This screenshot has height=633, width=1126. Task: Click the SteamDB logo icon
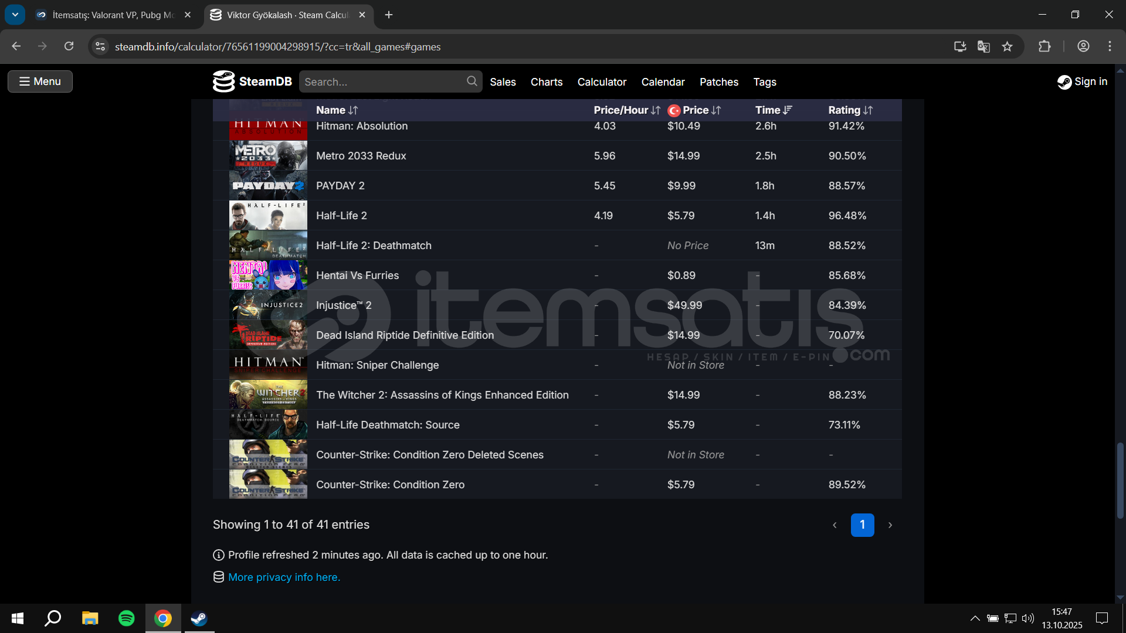[x=223, y=81]
